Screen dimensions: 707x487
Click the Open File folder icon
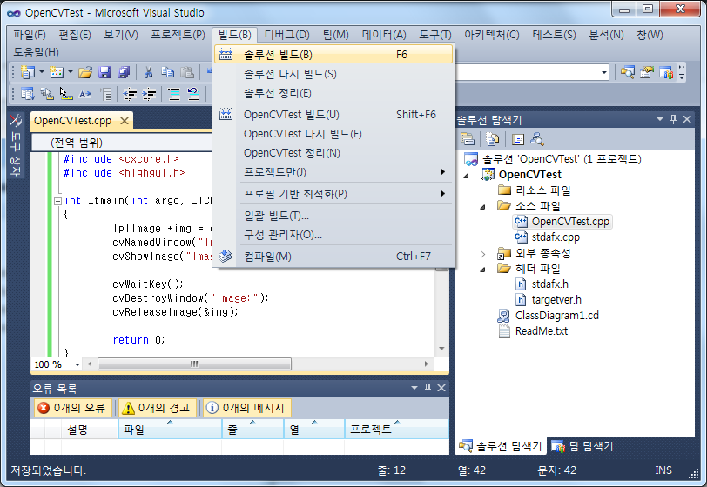pos(85,72)
